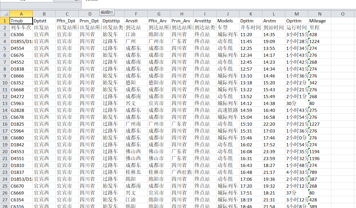Image resolution: width=356 pixels, height=208 pixels.
Task: Select mileage cell with value 1227
Action: point(319,124)
